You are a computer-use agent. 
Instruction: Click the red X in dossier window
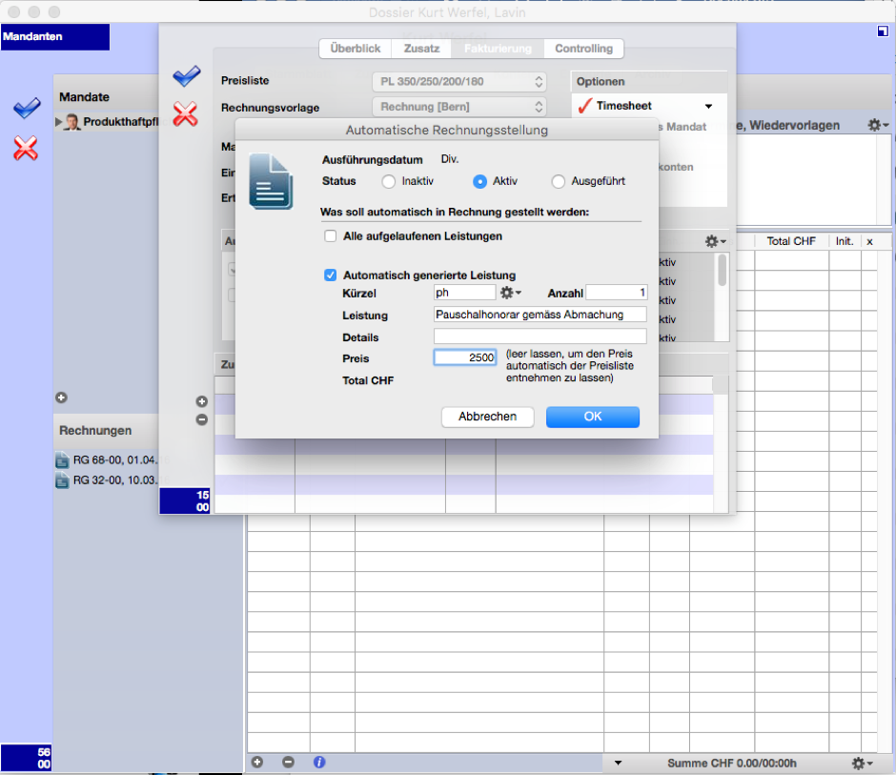pos(185,113)
